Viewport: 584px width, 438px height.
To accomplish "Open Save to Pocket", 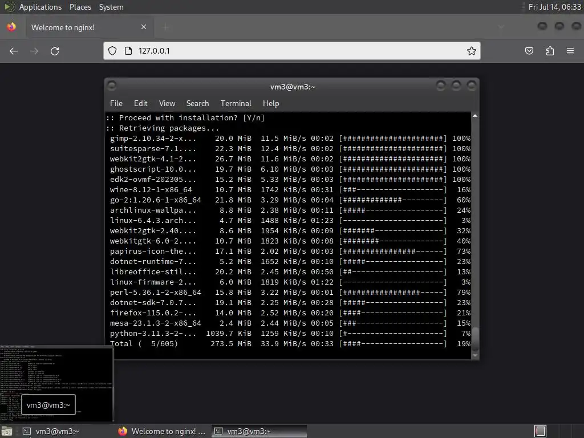I will coord(529,51).
